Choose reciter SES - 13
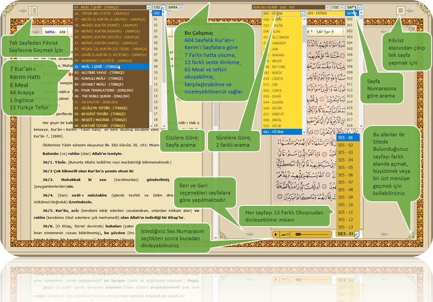 click(348, 227)
